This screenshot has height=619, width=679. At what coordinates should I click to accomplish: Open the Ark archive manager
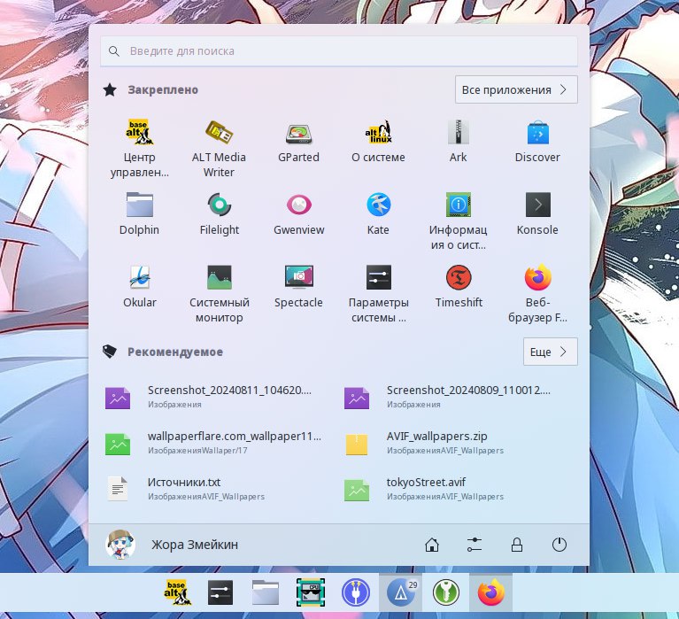click(x=458, y=142)
